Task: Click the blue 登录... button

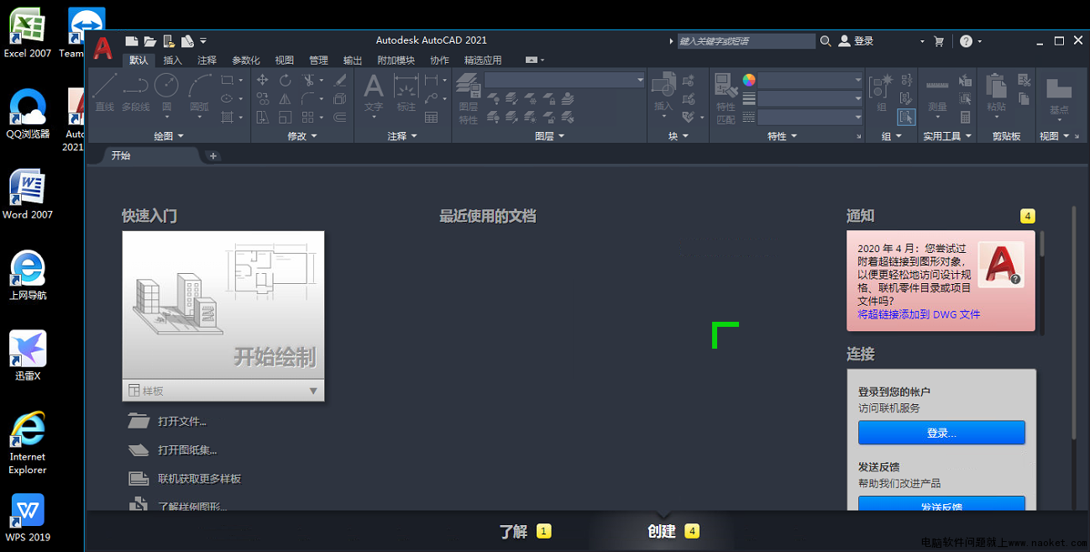Action: pos(941,433)
